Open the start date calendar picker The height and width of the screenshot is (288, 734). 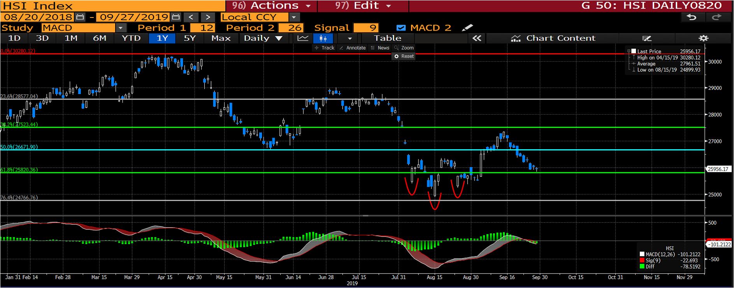click(x=80, y=17)
